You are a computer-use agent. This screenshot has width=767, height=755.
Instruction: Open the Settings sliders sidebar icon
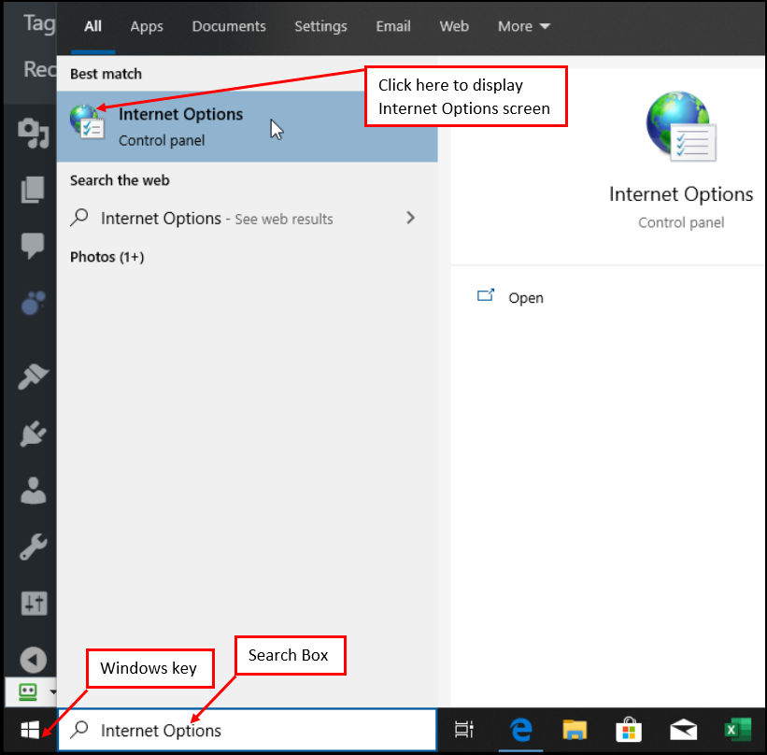(x=35, y=604)
